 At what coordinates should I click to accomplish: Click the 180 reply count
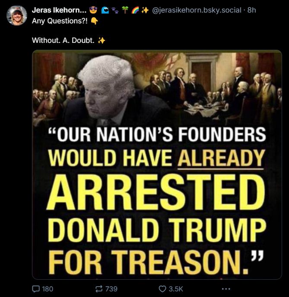click(x=48, y=289)
